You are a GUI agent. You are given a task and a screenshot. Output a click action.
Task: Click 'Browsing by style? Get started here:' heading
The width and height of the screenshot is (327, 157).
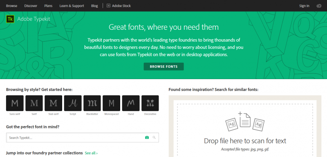point(39,90)
